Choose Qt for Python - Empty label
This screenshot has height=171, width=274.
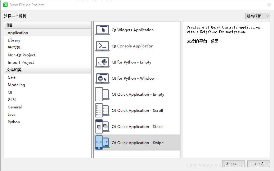click(131, 62)
